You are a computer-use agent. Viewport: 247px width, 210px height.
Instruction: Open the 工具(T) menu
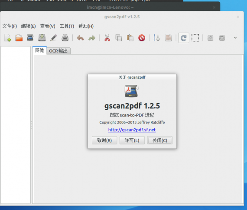point(67,26)
